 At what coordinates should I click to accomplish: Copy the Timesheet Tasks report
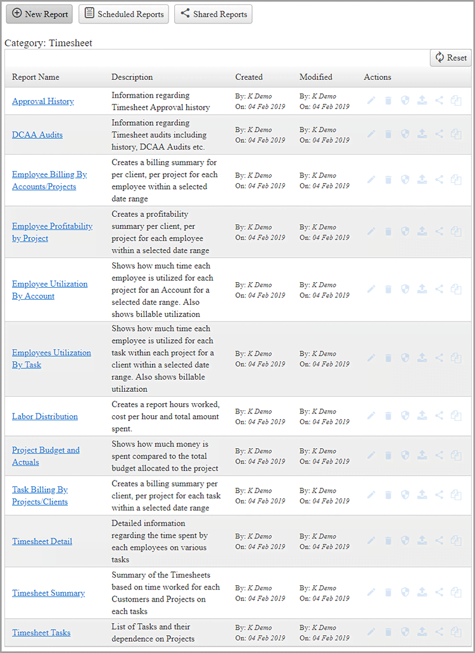[456, 632]
